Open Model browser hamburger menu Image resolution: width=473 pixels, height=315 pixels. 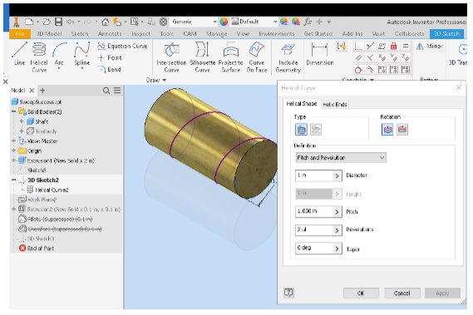(x=117, y=91)
